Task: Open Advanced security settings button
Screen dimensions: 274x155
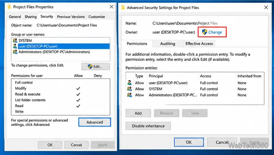Action: point(95,122)
